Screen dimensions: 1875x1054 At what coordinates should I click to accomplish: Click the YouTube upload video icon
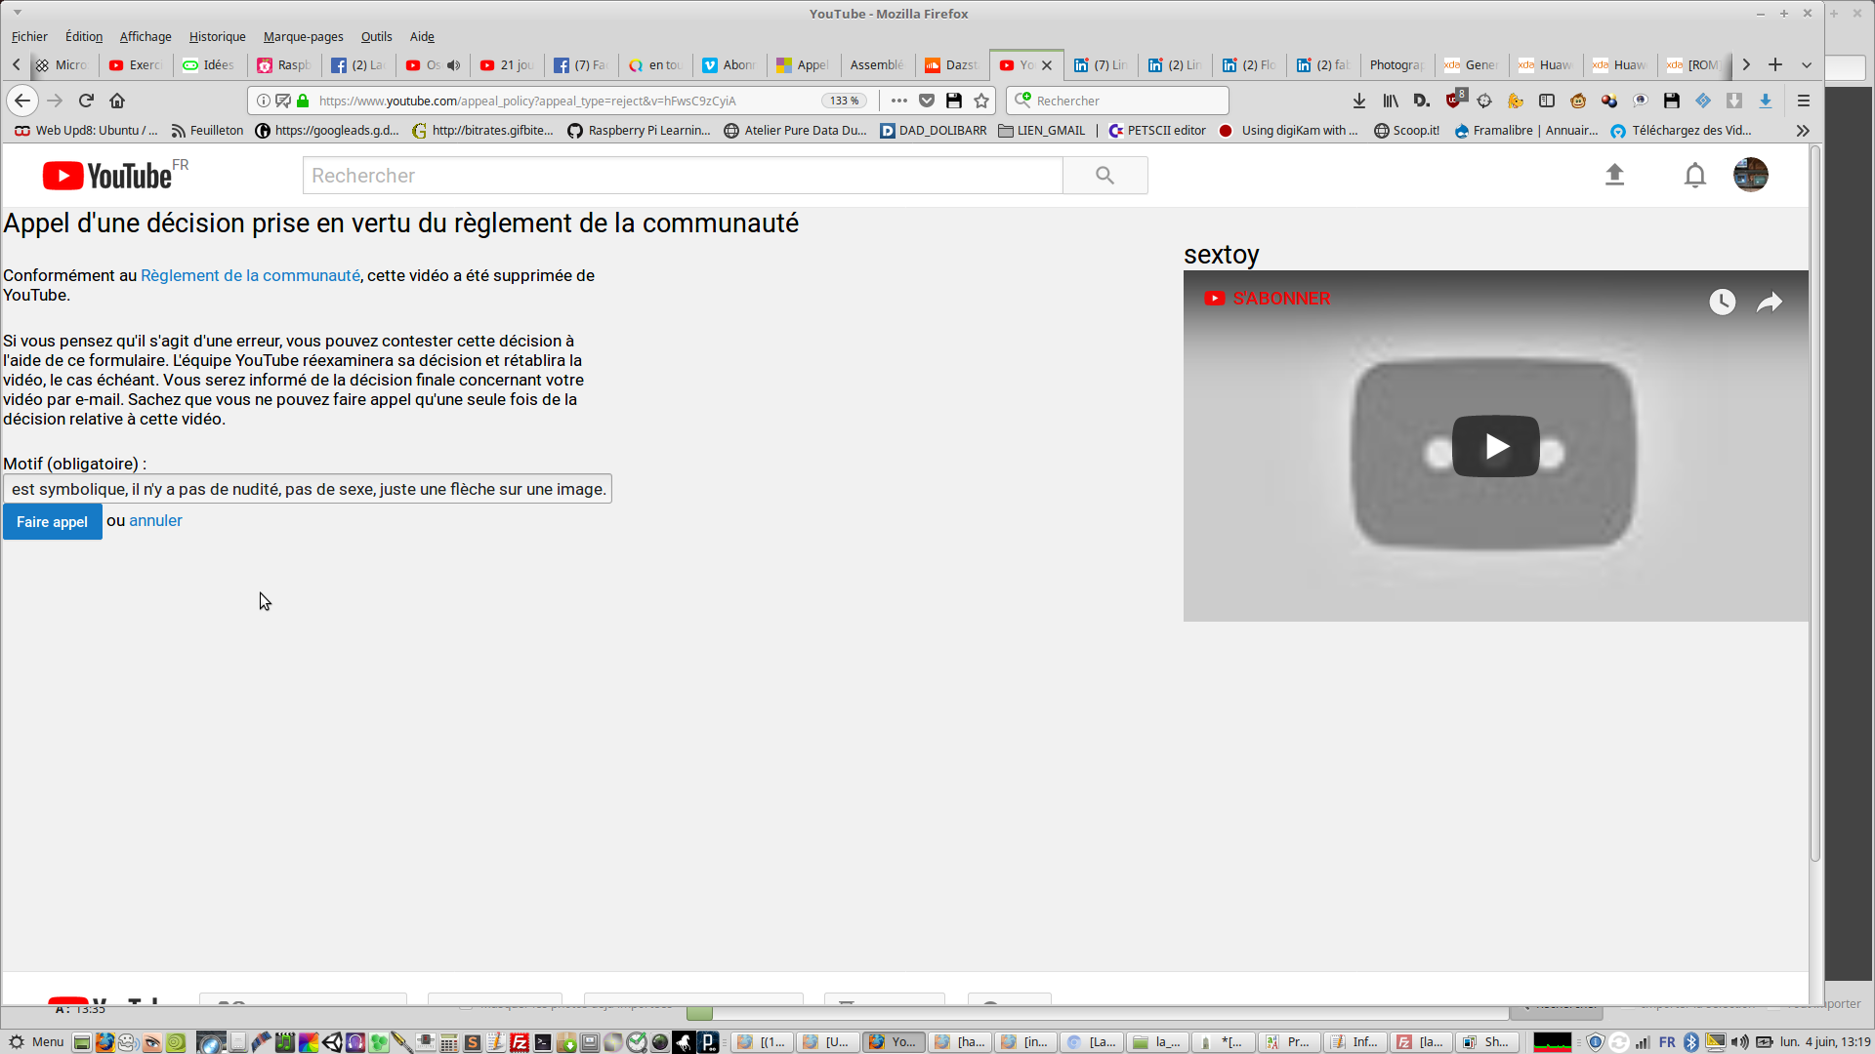pos(1614,176)
